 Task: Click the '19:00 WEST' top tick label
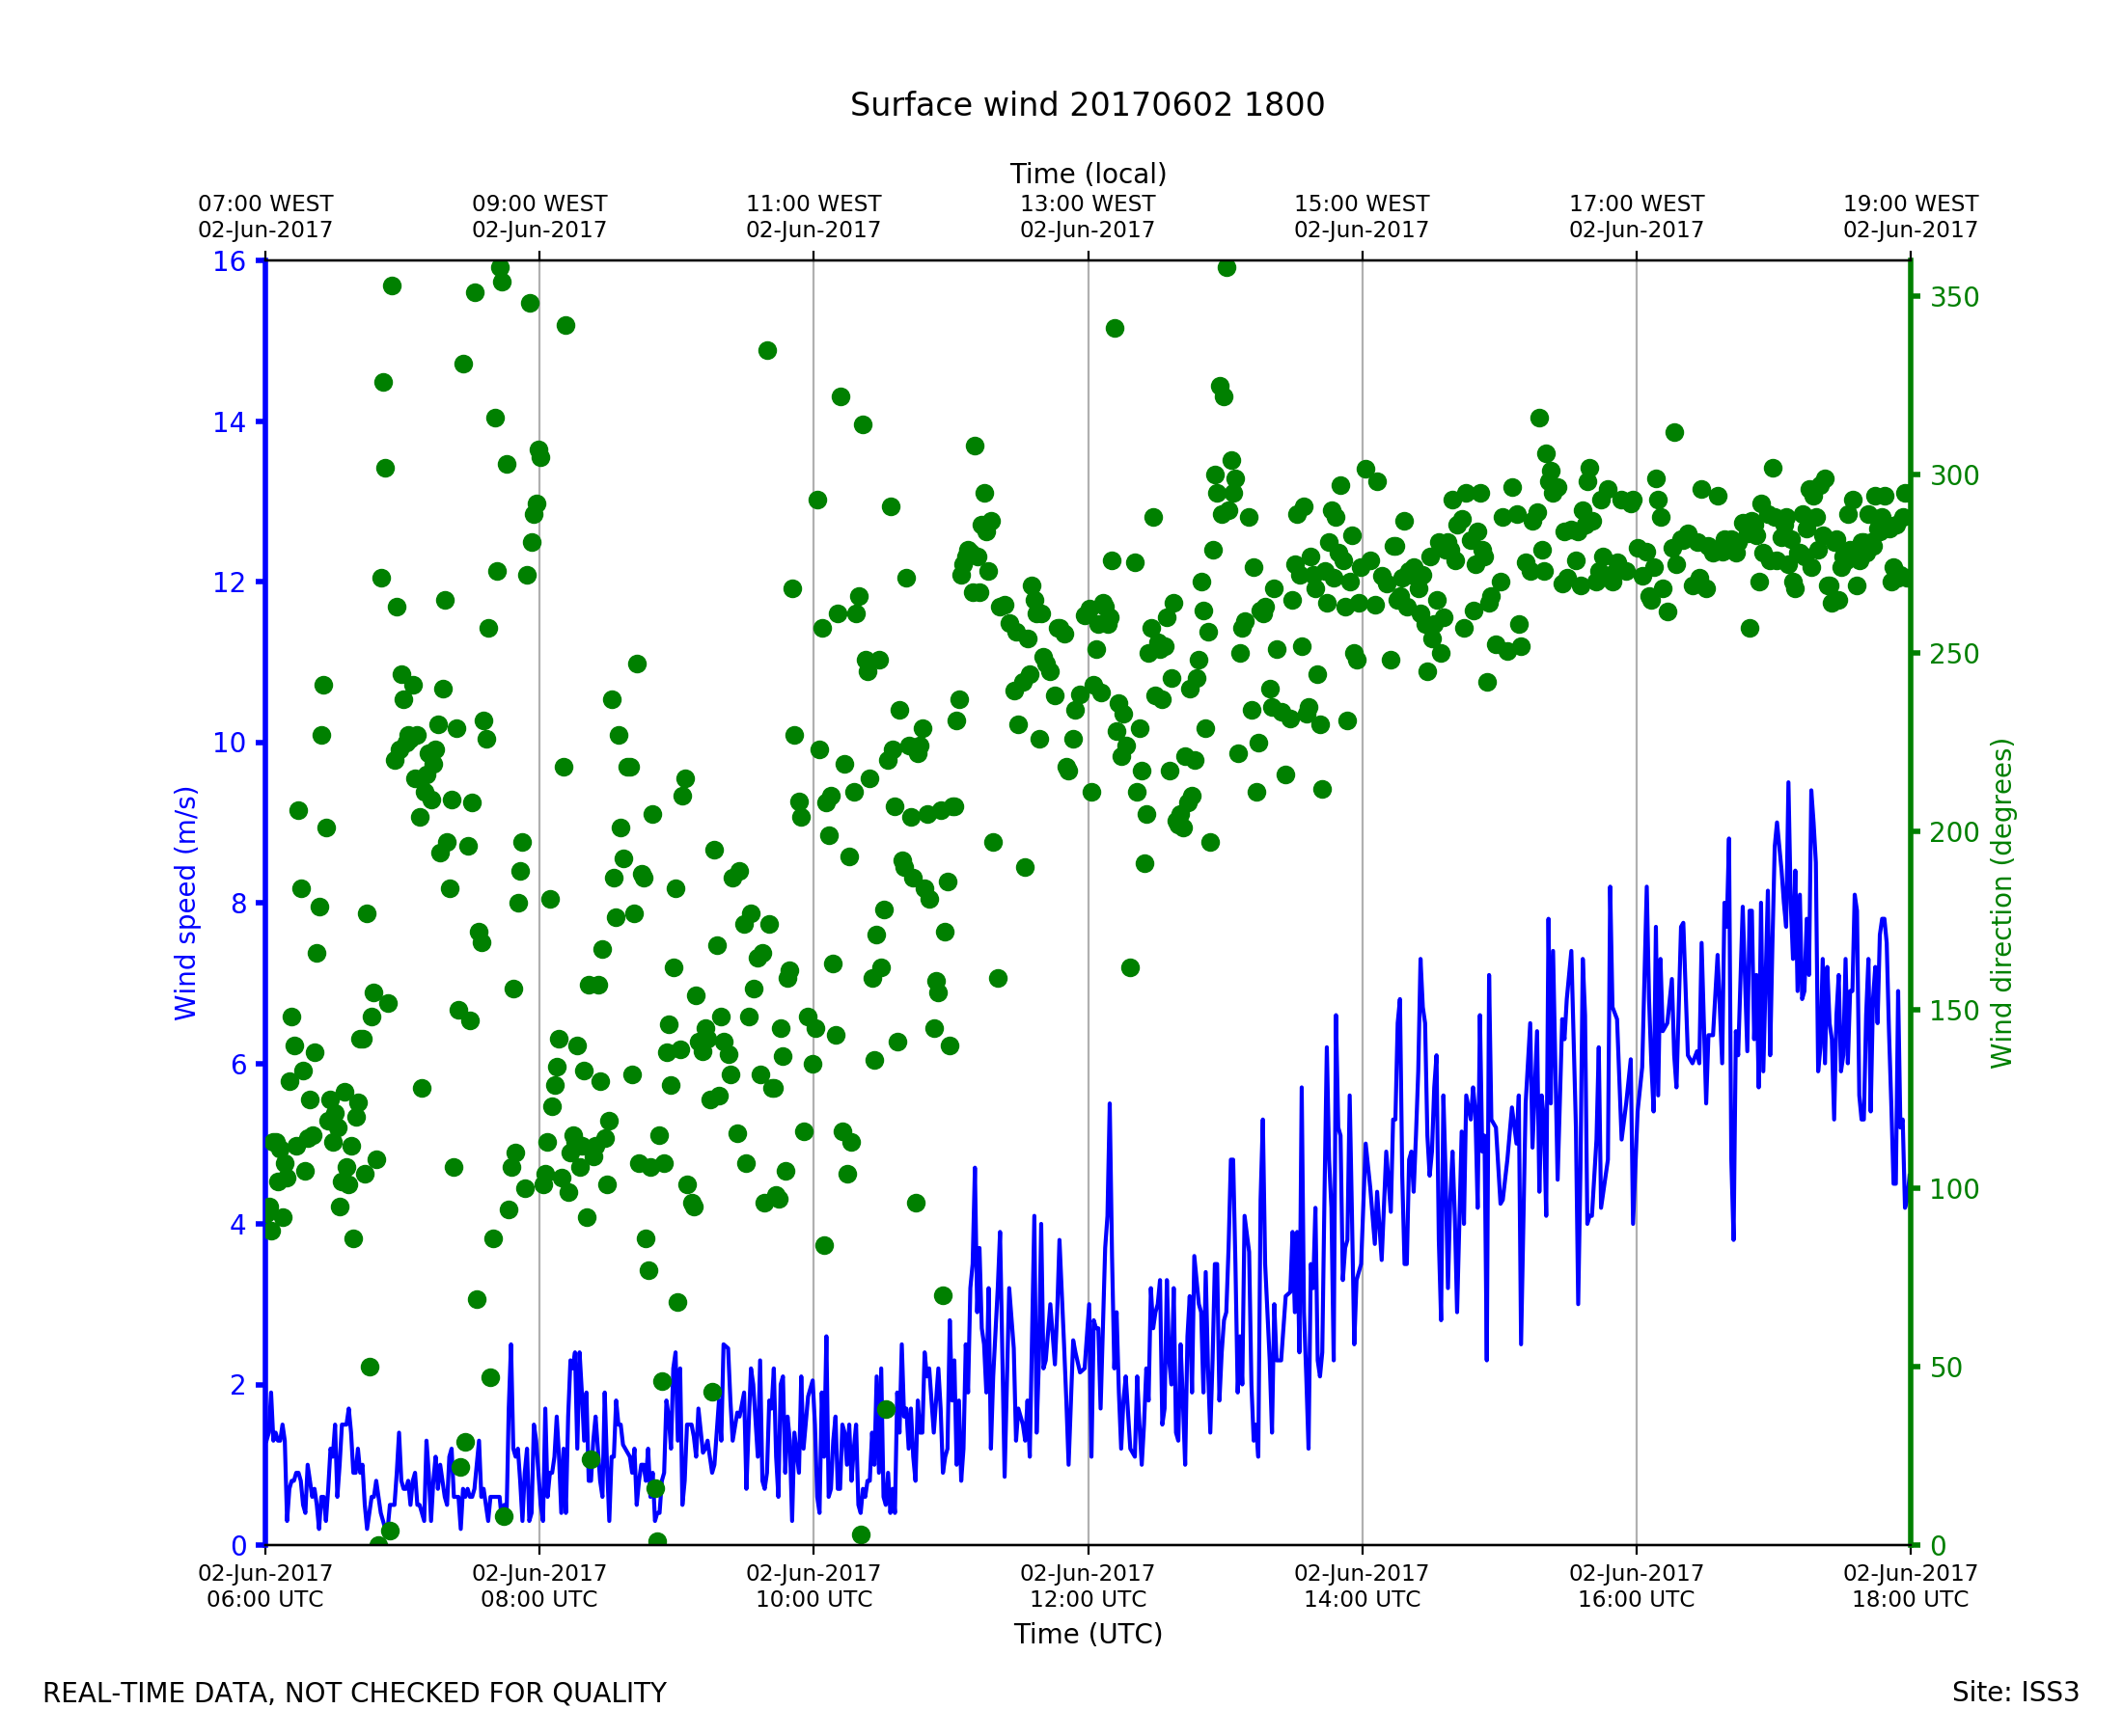pos(1910,204)
